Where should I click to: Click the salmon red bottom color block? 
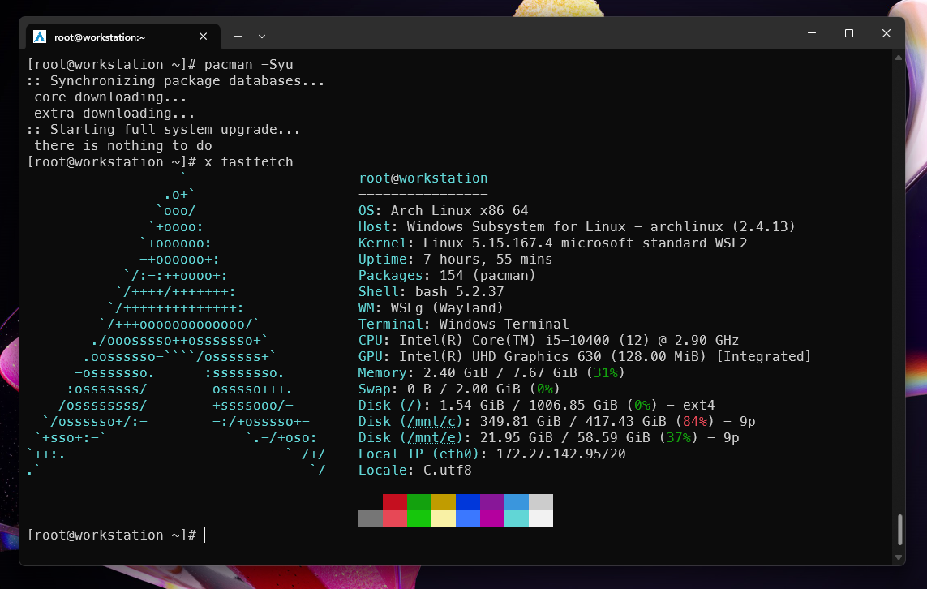(x=395, y=518)
